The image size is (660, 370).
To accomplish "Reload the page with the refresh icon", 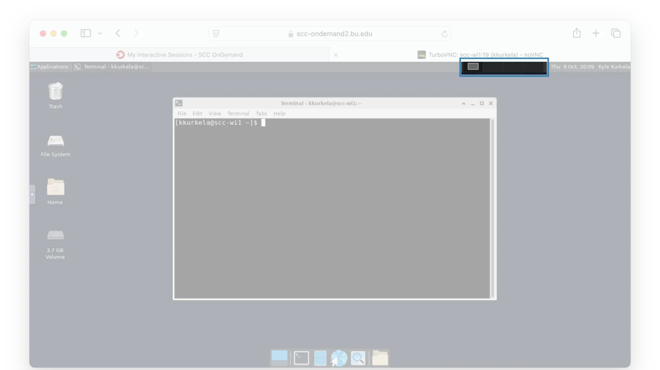I will 444,34.
